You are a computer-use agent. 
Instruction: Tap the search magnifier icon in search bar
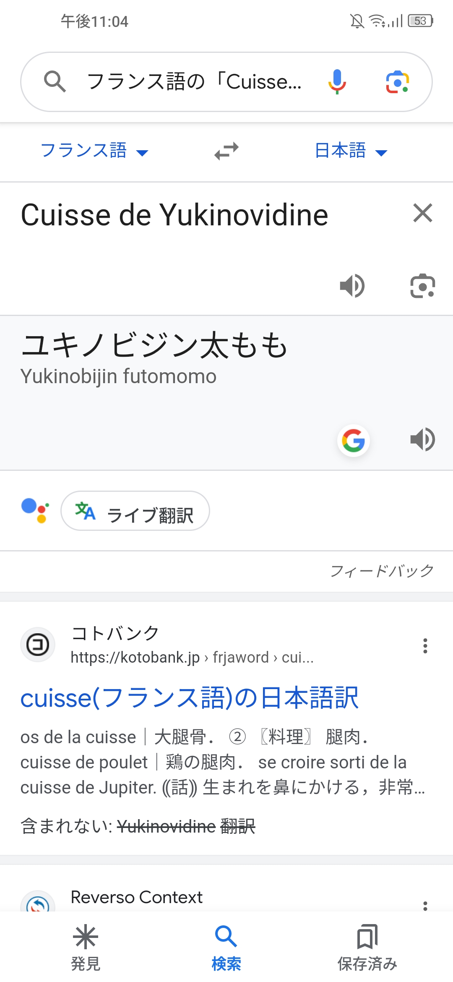[55, 81]
